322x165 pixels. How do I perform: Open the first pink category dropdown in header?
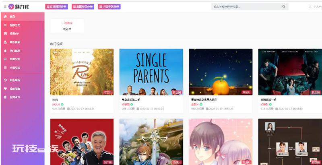click(x=56, y=6)
